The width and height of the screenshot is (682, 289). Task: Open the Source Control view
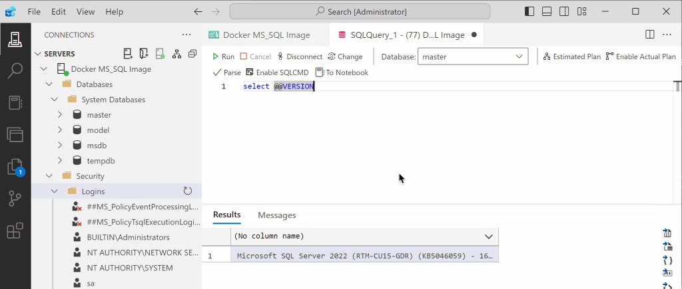[15, 199]
